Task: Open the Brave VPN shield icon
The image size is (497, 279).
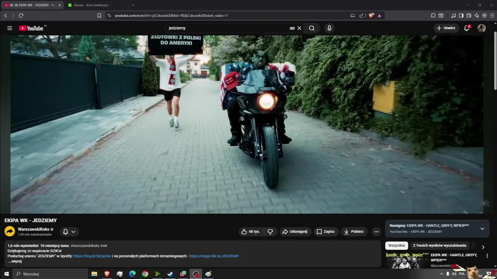Action: click(x=484, y=15)
